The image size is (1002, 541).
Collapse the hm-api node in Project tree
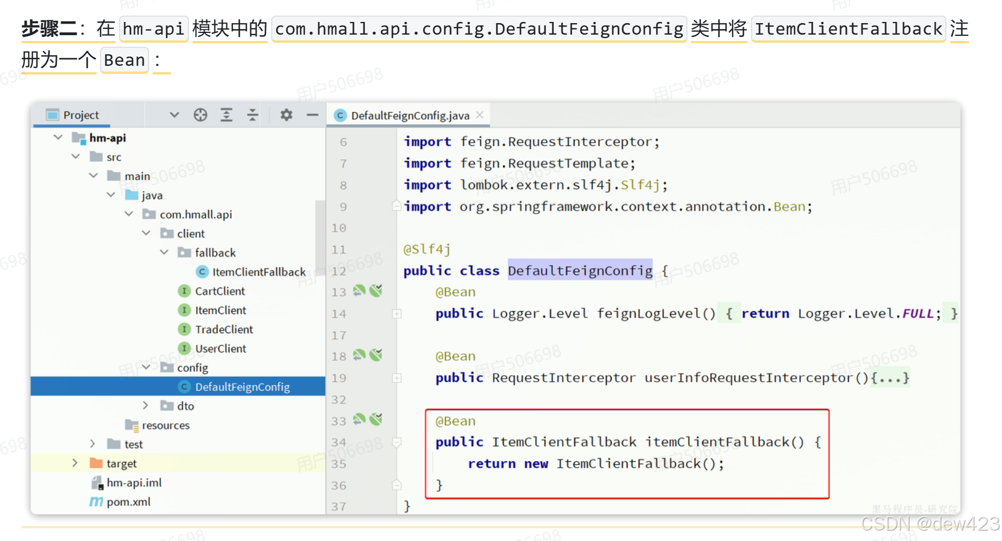(x=57, y=137)
